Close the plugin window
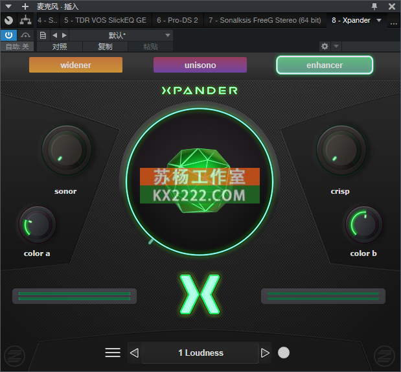The width and height of the screenshot is (401, 372). pyautogui.click(x=392, y=6)
